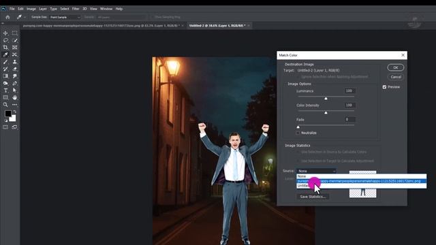Go to the Home screen
The image size is (436, 245).
point(7,17)
